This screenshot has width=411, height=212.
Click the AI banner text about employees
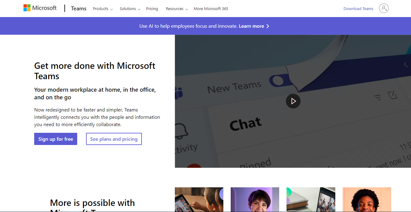(x=188, y=26)
